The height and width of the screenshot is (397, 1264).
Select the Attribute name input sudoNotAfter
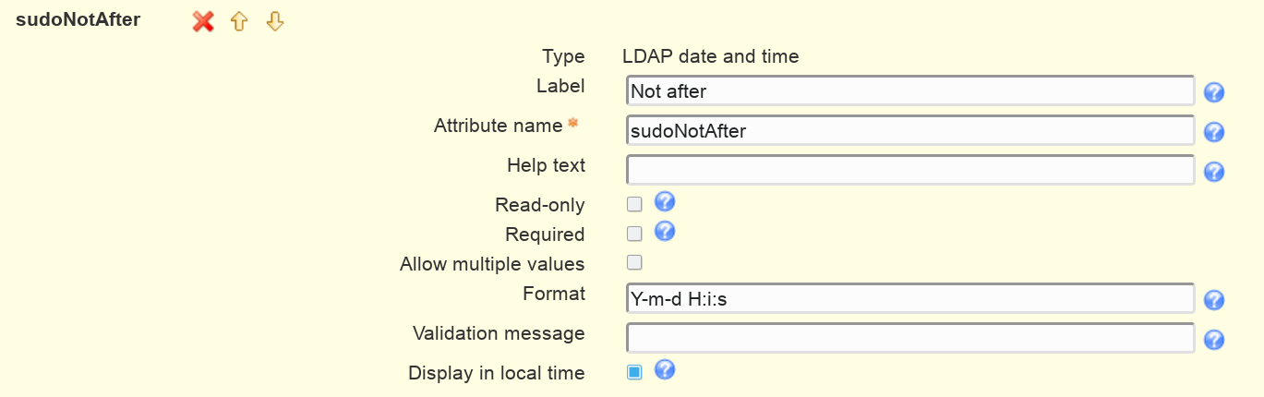point(910,130)
